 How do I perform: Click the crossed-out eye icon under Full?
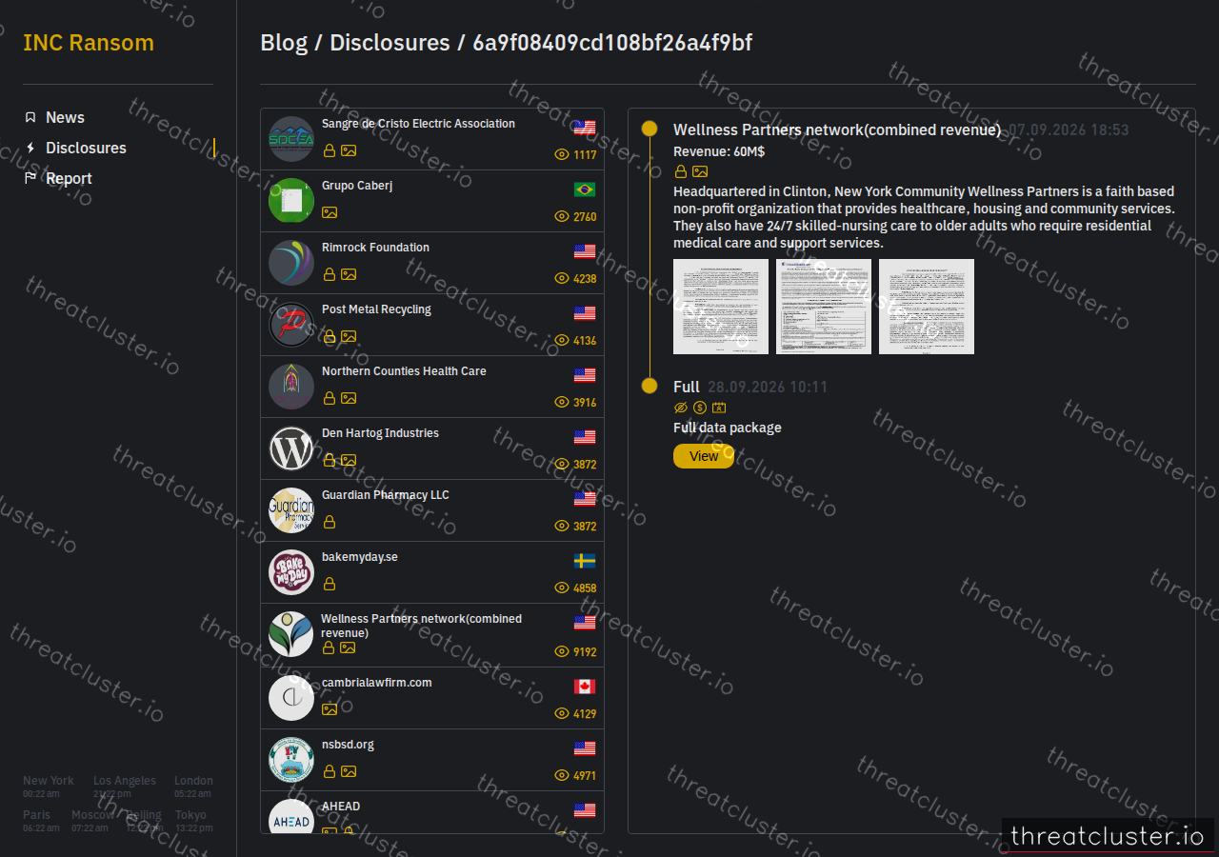(x=681, y=408)
